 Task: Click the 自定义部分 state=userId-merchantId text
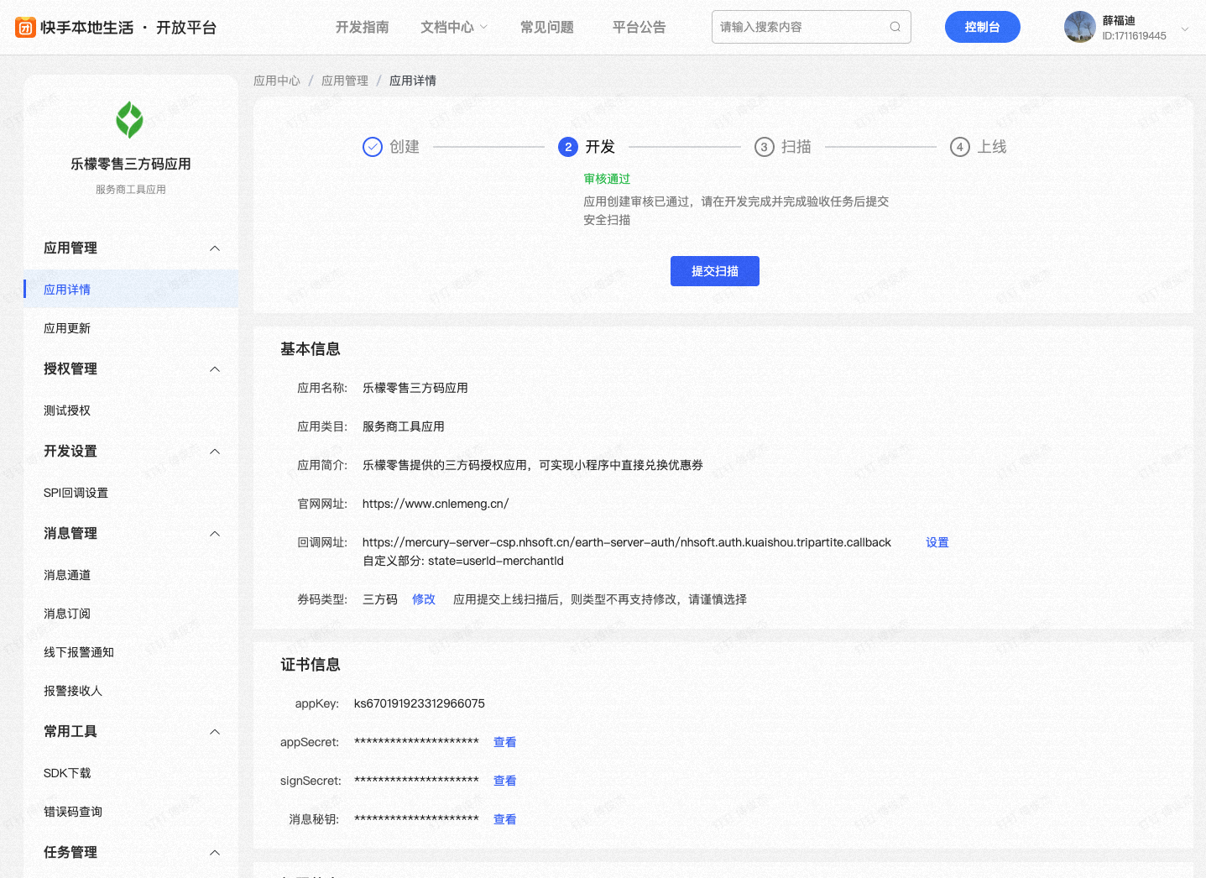463,561
